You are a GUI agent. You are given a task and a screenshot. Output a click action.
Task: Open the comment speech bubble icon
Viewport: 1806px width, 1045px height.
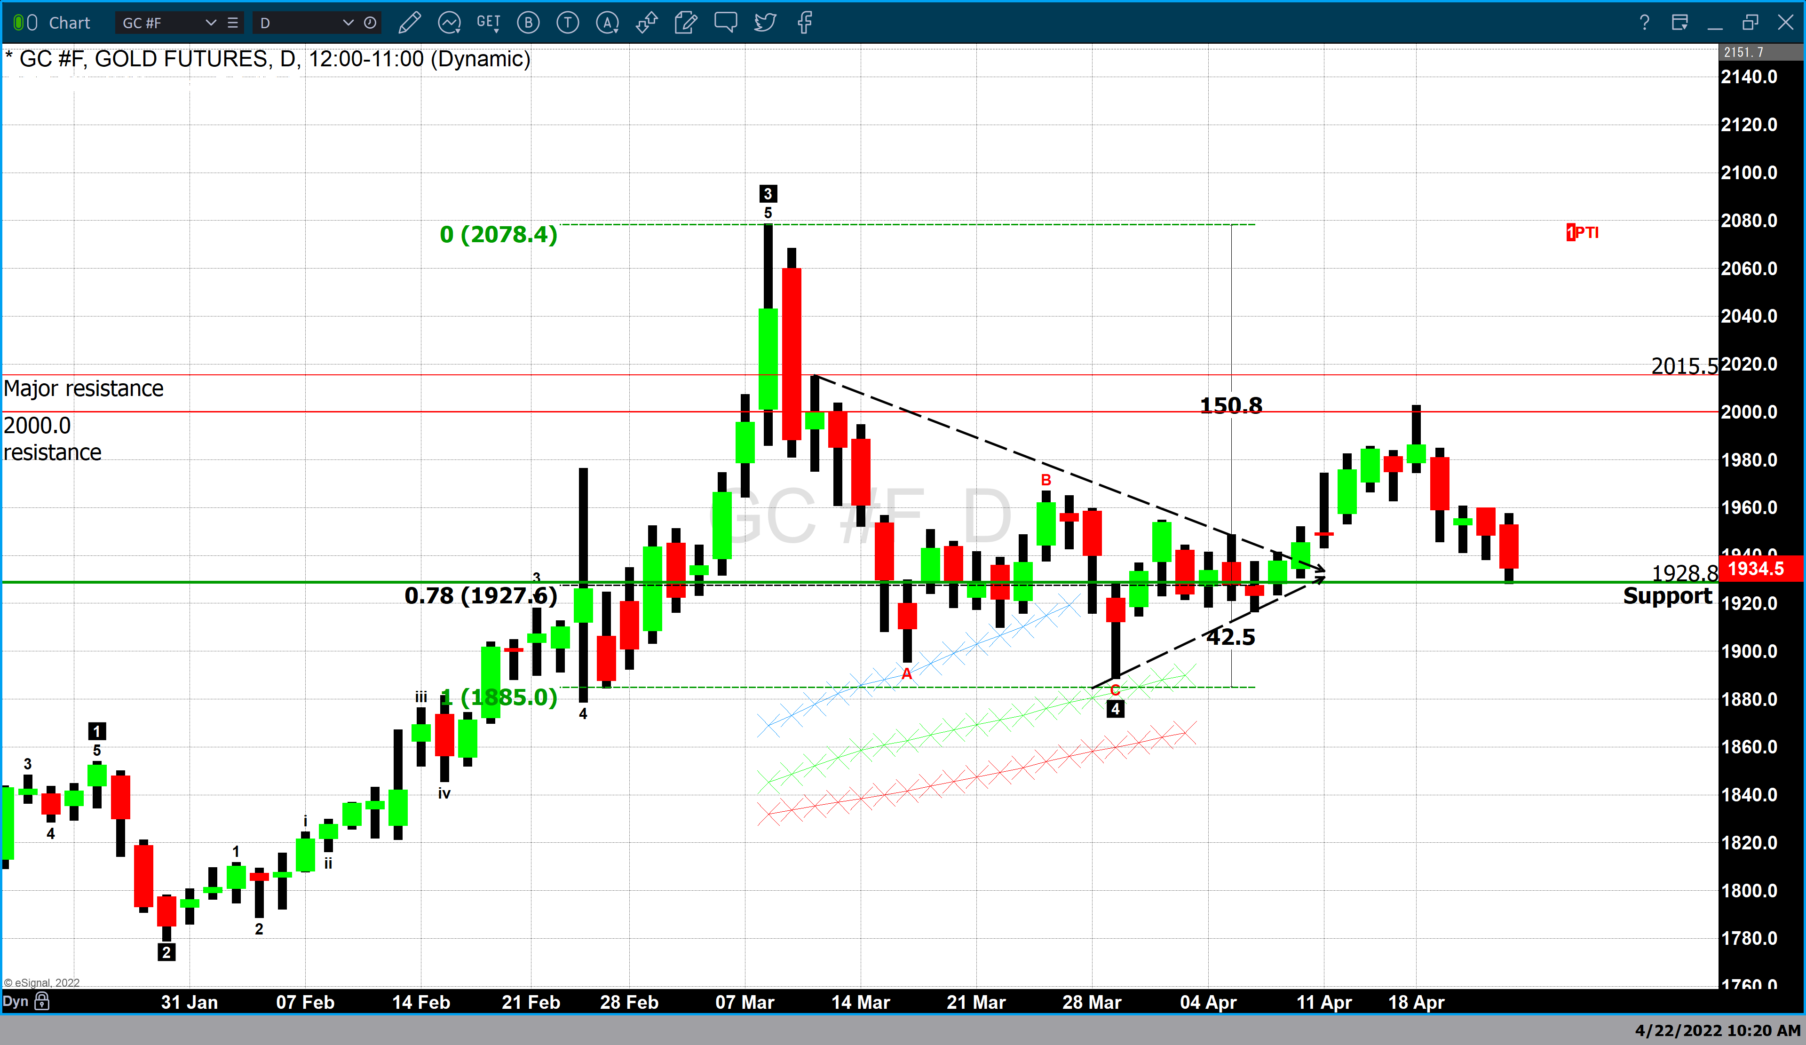click(x=725, y=23)
